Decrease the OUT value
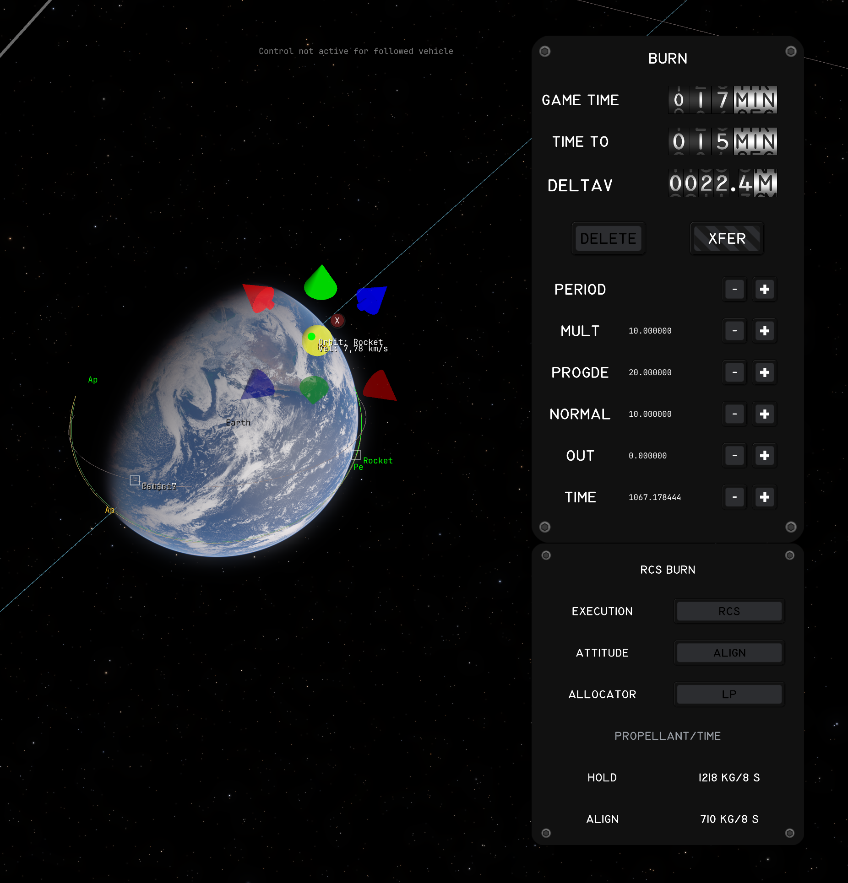The height and width of the screenshot is (883, 848). 734,456
